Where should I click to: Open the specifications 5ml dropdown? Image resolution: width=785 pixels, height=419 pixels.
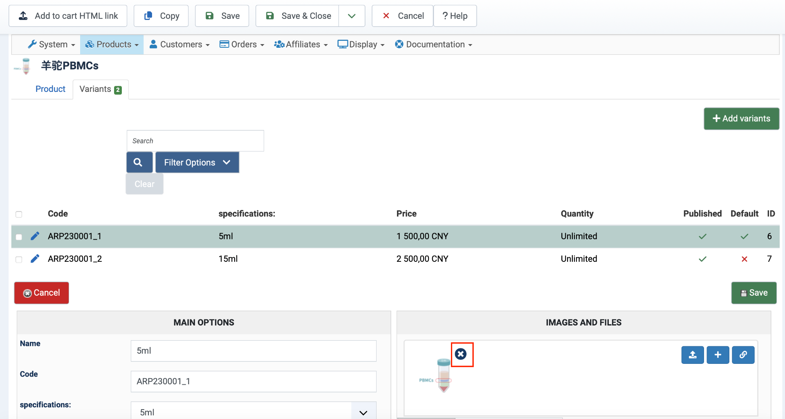click(x=253, y=412)
